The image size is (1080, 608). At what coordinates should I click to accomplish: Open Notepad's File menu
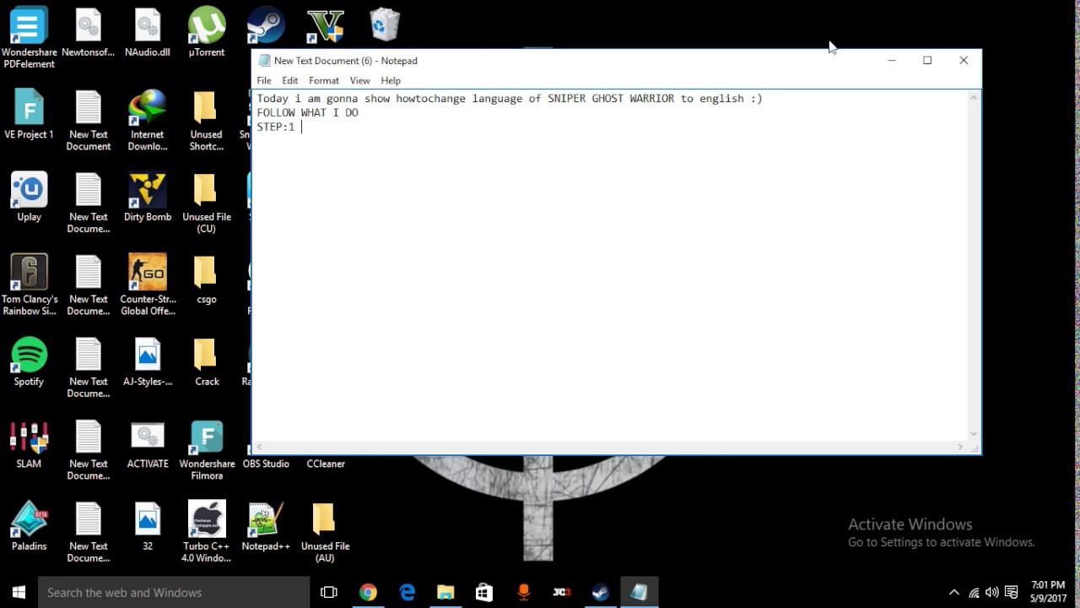(x=264, y=80)
